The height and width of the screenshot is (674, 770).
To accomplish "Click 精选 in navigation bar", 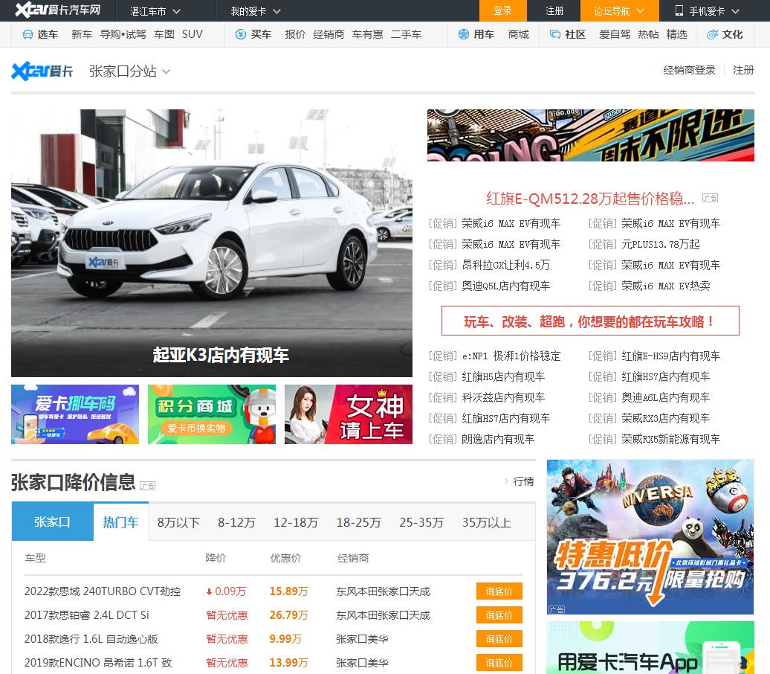I will point(676,34).
